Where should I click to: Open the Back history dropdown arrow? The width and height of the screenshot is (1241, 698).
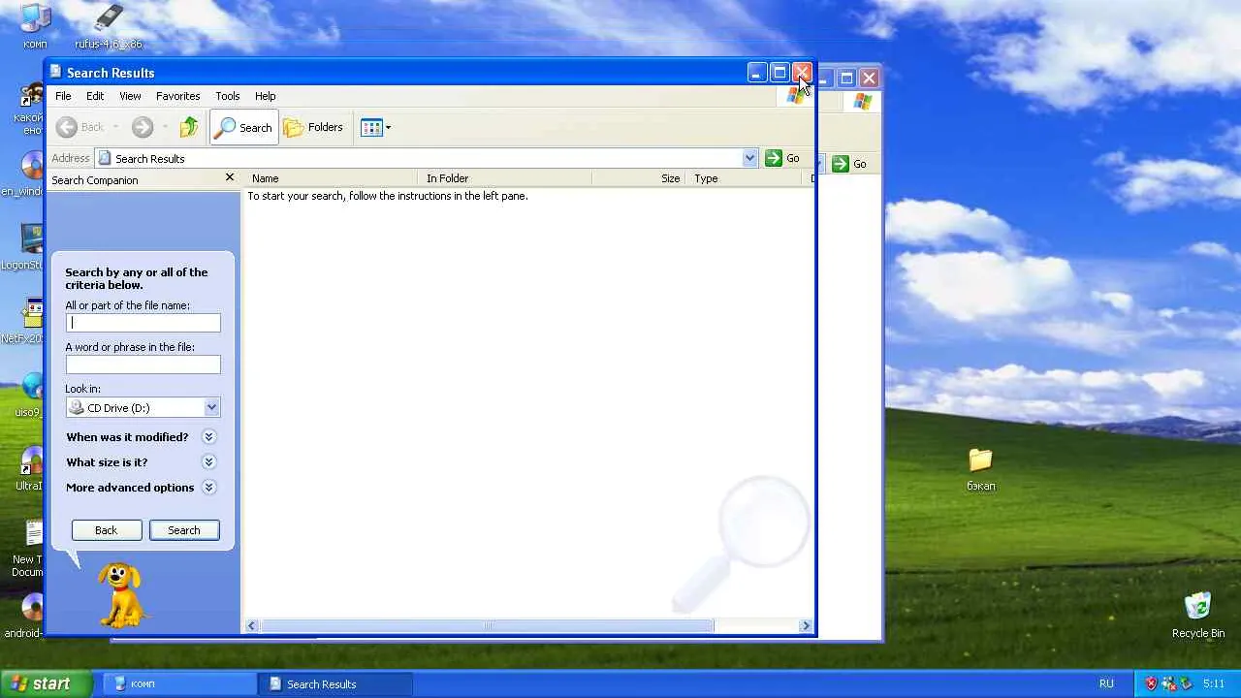coord(115,127)
